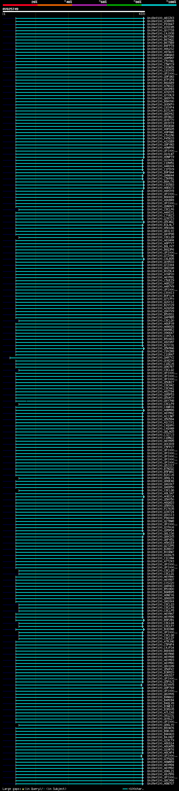Select label UniRef100_C4WRI6
179x791 pixels.
click(x=161, y=407)
